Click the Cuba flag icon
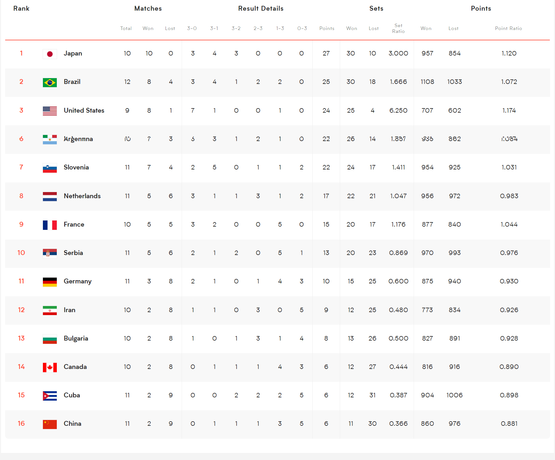The width and height of the screenshot is (555, 460). click(x=50, y=395)
